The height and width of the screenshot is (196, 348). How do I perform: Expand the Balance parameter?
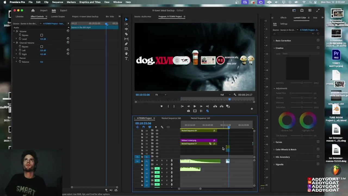[x=16, y=62]
